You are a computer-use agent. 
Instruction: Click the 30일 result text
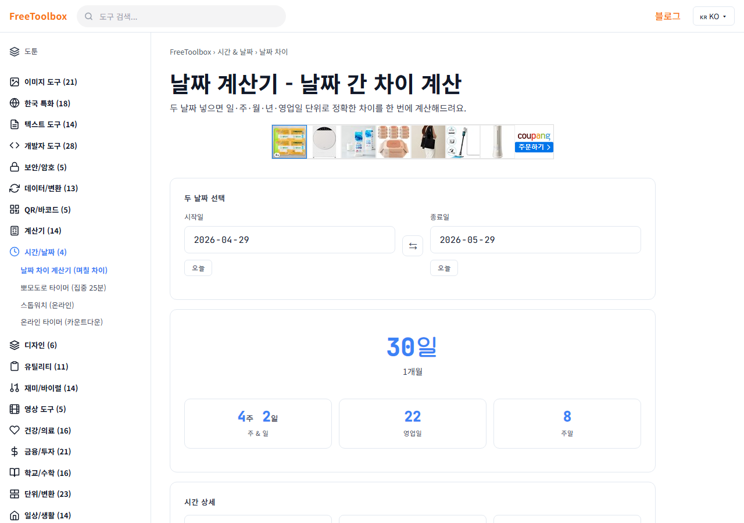[412, 346]
